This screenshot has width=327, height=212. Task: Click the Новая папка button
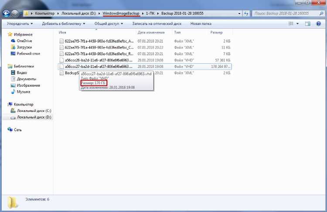(201, 24)
